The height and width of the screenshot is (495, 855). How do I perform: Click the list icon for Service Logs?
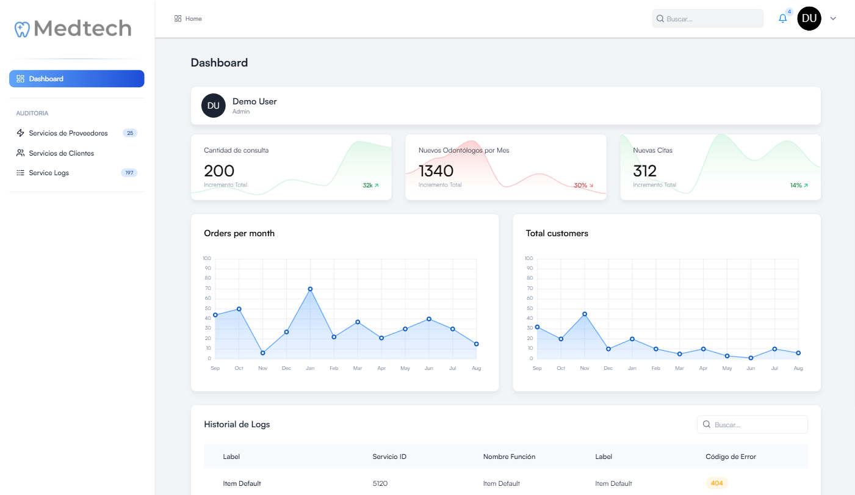[x=20, y=173]
